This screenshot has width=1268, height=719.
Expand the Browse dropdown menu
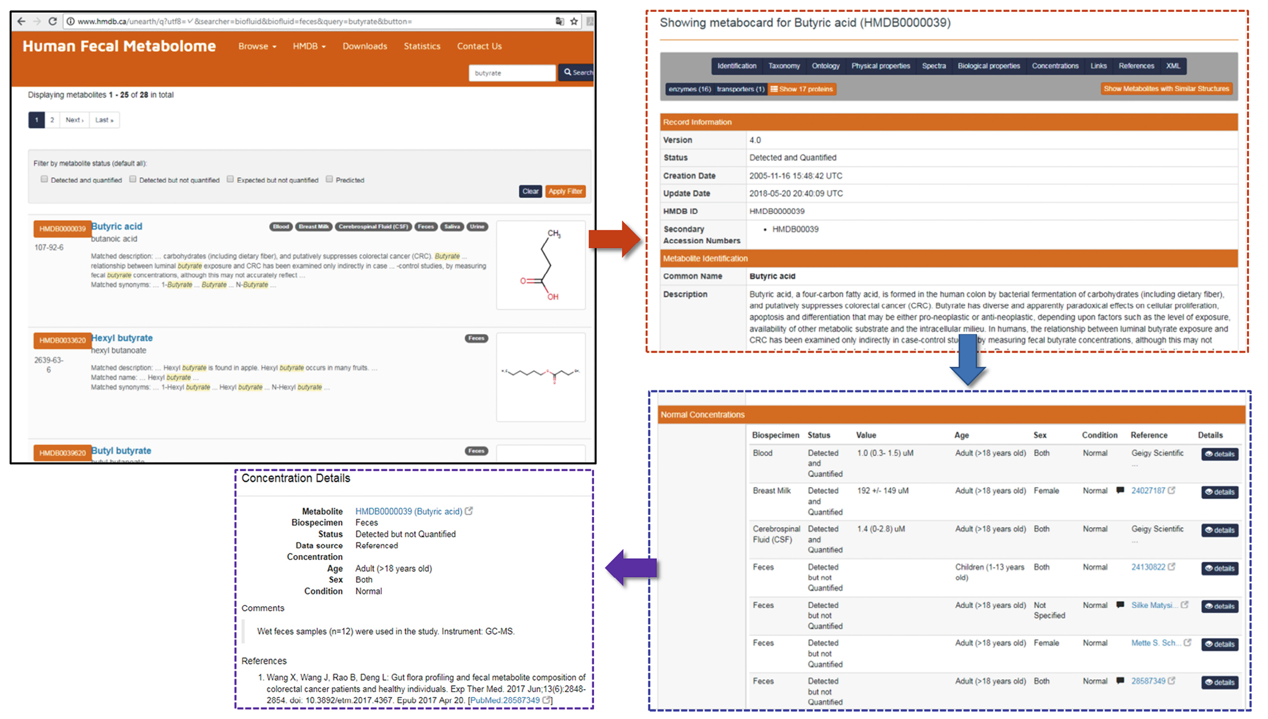[257, 46]
